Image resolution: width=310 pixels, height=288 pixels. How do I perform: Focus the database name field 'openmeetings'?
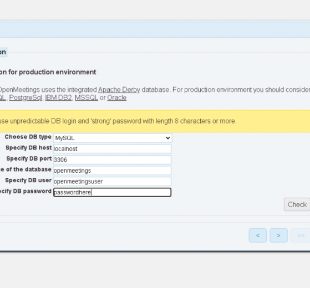pos(112,171)
